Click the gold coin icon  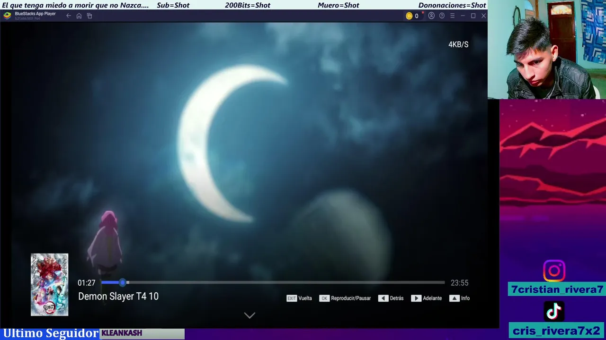click(409, 16)
